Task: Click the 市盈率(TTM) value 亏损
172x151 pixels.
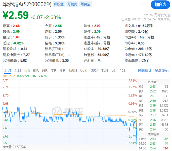Action: tap(151, 37)
